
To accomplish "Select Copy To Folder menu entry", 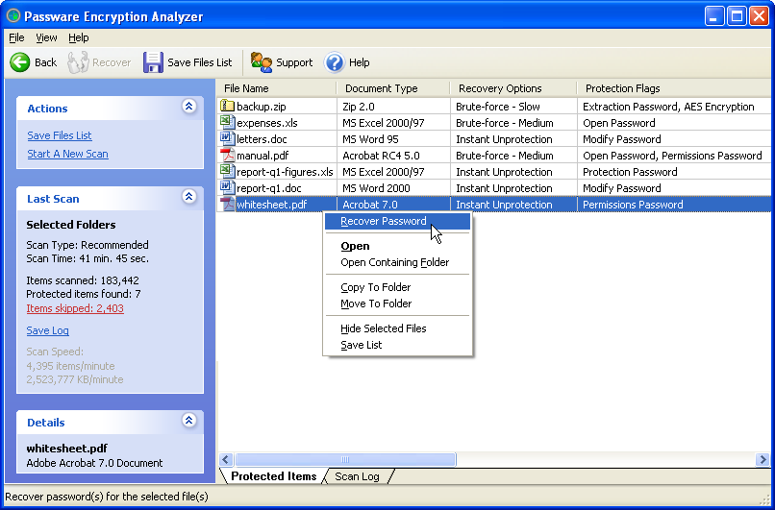I will pyautogui.click(x=397, y=287).
